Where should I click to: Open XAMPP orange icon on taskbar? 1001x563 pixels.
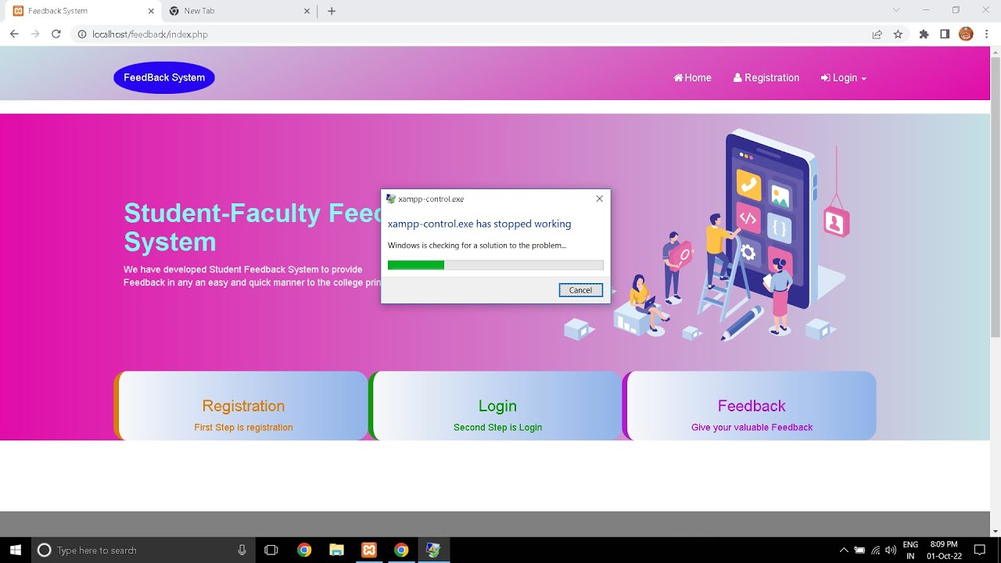pyautogui.click(x=369, y=550)
